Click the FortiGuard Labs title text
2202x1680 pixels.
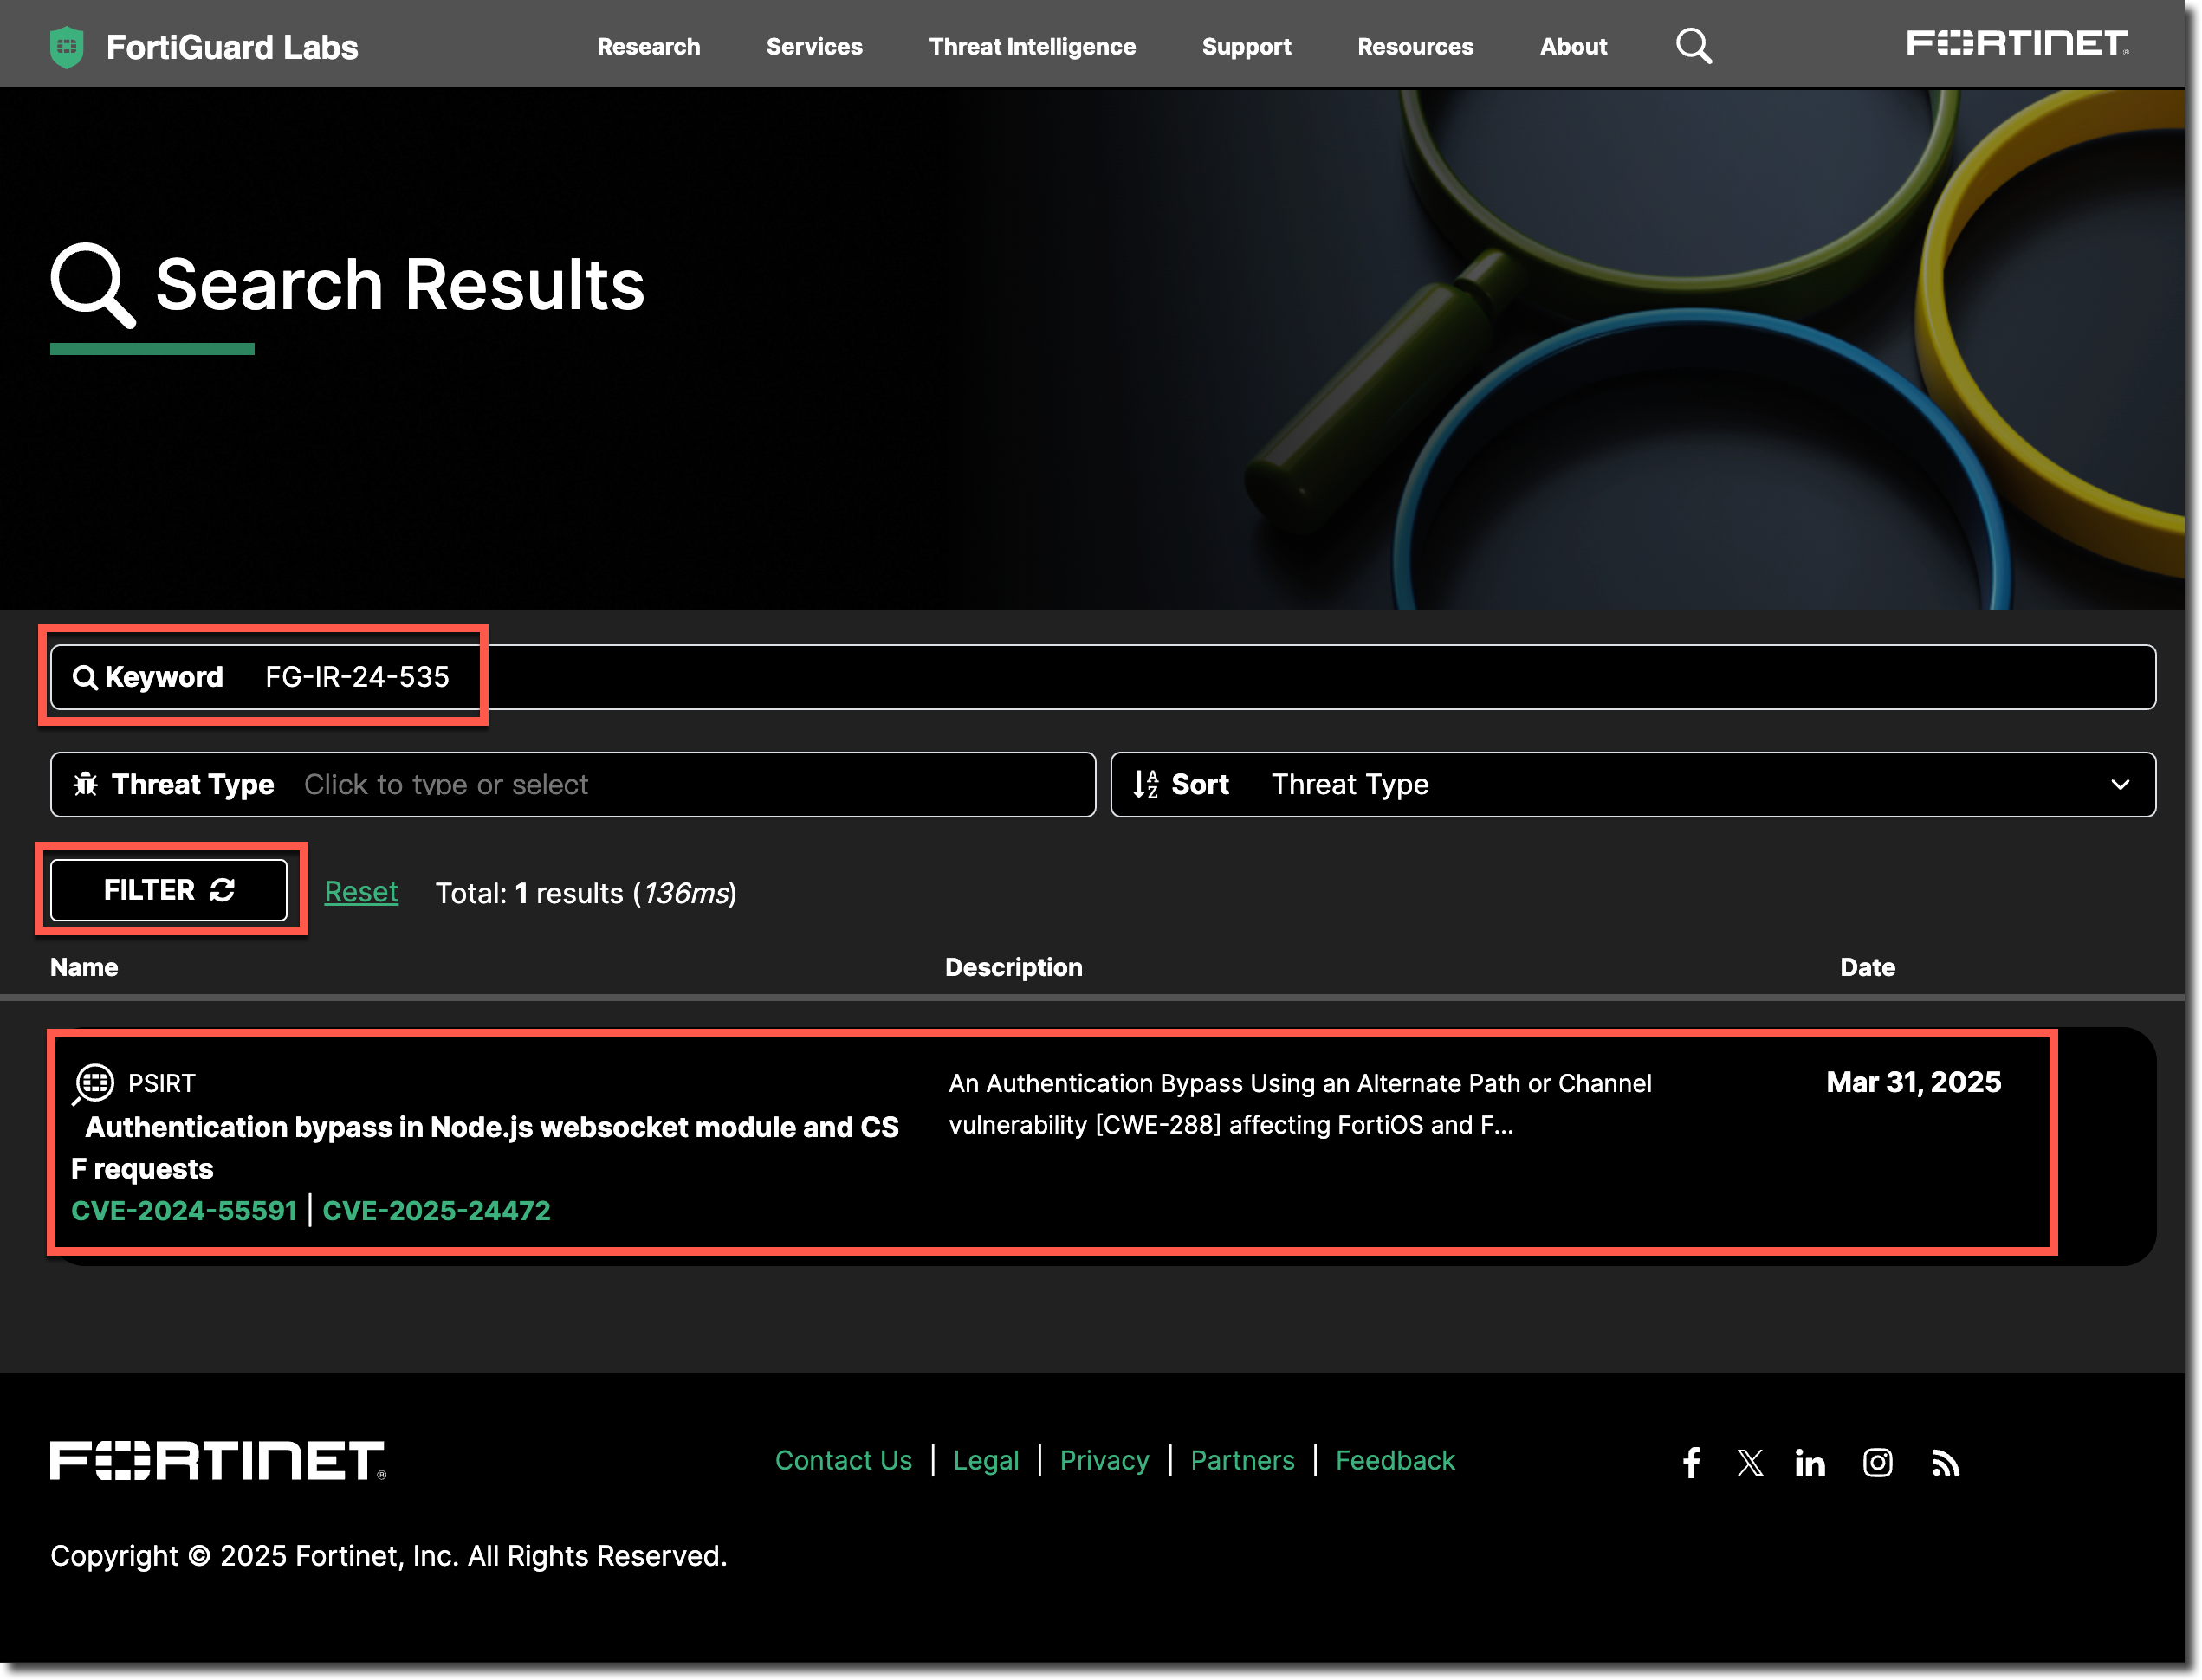232,47
